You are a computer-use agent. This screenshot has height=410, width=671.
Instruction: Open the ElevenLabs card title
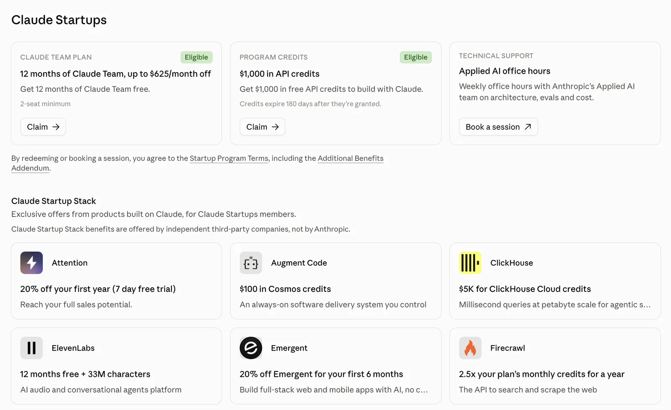point(73,348)
